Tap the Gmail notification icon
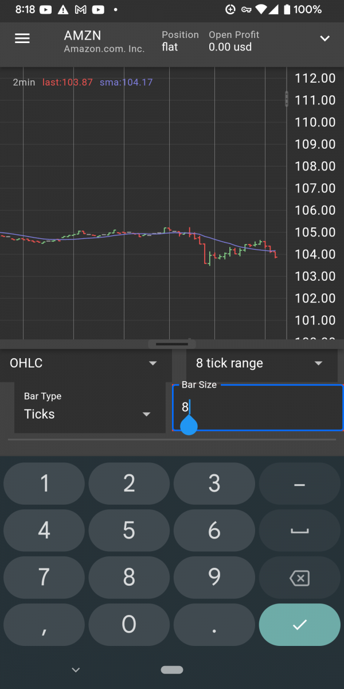344x689 pixels. [81, 9]
